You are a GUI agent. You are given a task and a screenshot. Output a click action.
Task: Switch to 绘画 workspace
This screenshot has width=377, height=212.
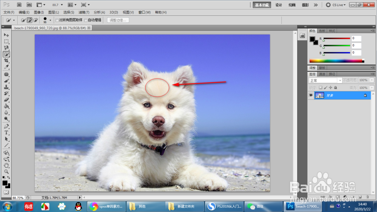[292, 5]
